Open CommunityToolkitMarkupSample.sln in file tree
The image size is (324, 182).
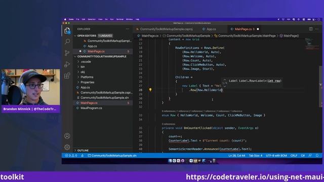tap(103, 98)
